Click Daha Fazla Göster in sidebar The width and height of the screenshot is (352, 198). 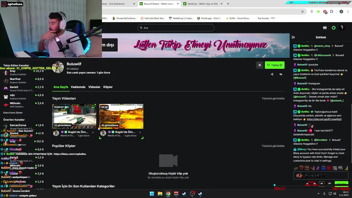point(13,113)
